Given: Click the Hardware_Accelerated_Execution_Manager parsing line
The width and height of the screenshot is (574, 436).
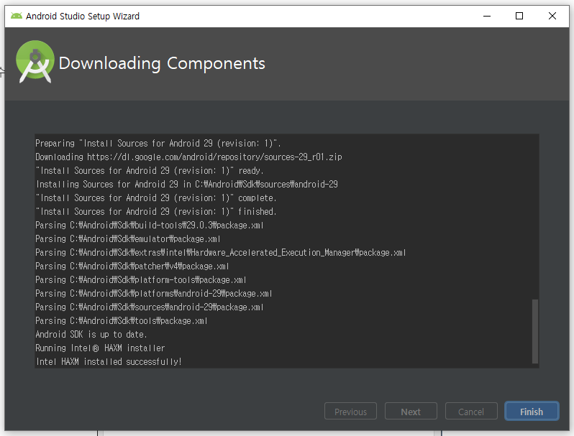Looking at the screenshot, I should coord(221,253).
